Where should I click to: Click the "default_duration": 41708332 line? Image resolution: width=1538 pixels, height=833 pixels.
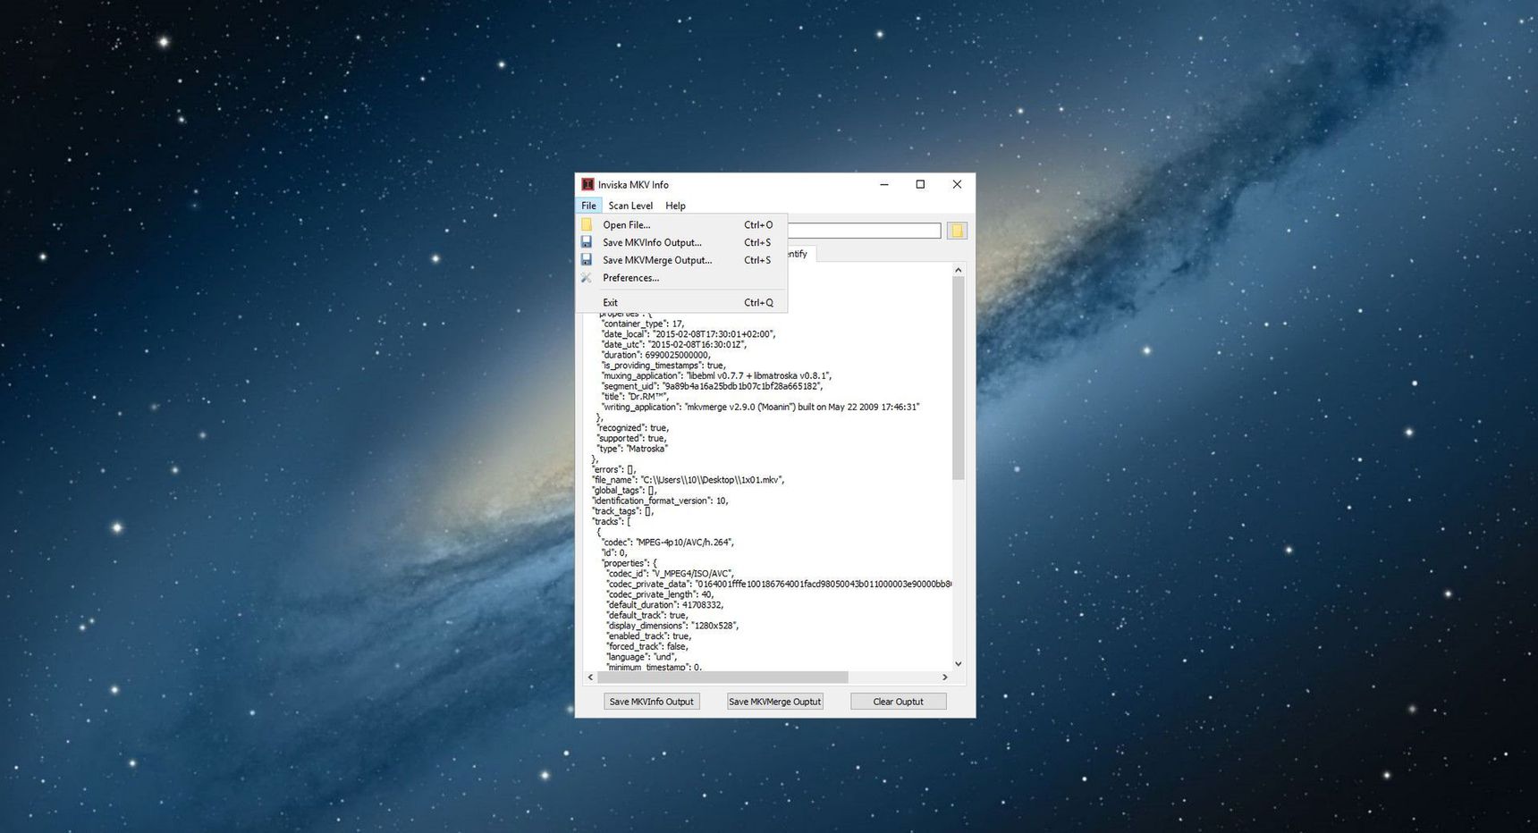click(x=665, y=605)
